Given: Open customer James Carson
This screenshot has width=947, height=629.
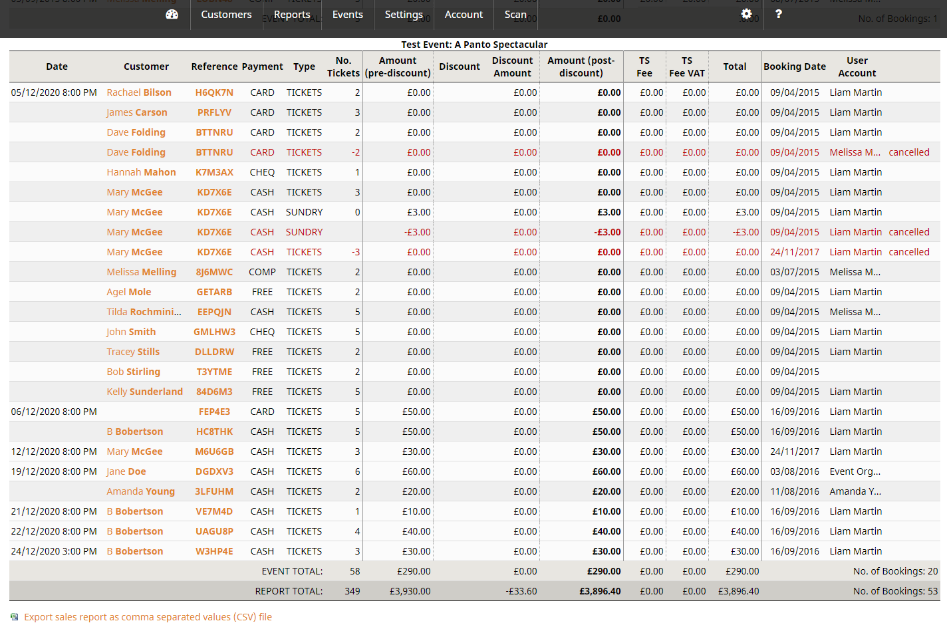Looking at the screenshot, I should coord(137,112).
